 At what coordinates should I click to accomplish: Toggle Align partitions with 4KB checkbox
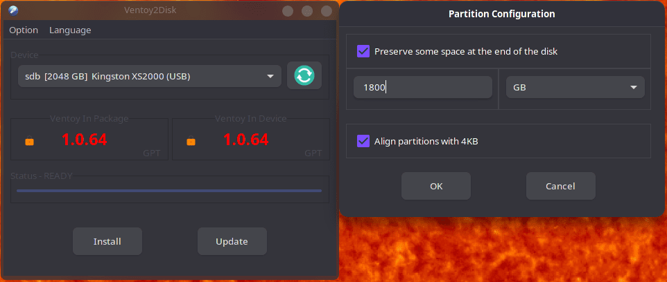pyautogui.click(x=363, y=141)
